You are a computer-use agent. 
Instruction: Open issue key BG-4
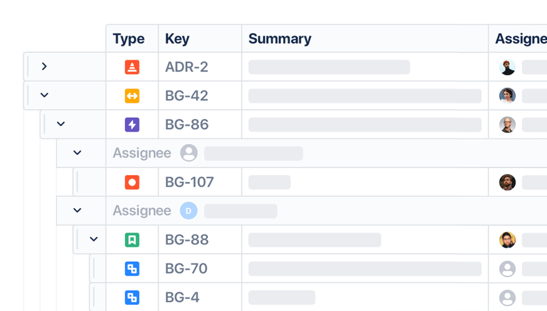tap(182, 298)
